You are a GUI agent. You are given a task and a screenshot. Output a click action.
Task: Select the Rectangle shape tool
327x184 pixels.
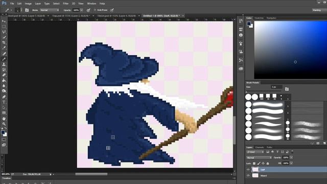[x=4, y=113]
